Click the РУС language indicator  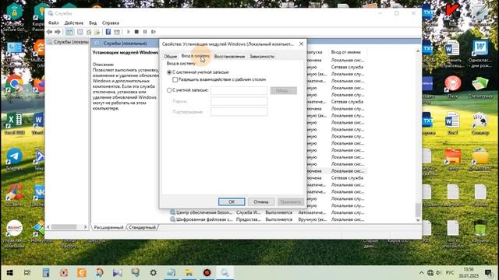pos(450,273)
